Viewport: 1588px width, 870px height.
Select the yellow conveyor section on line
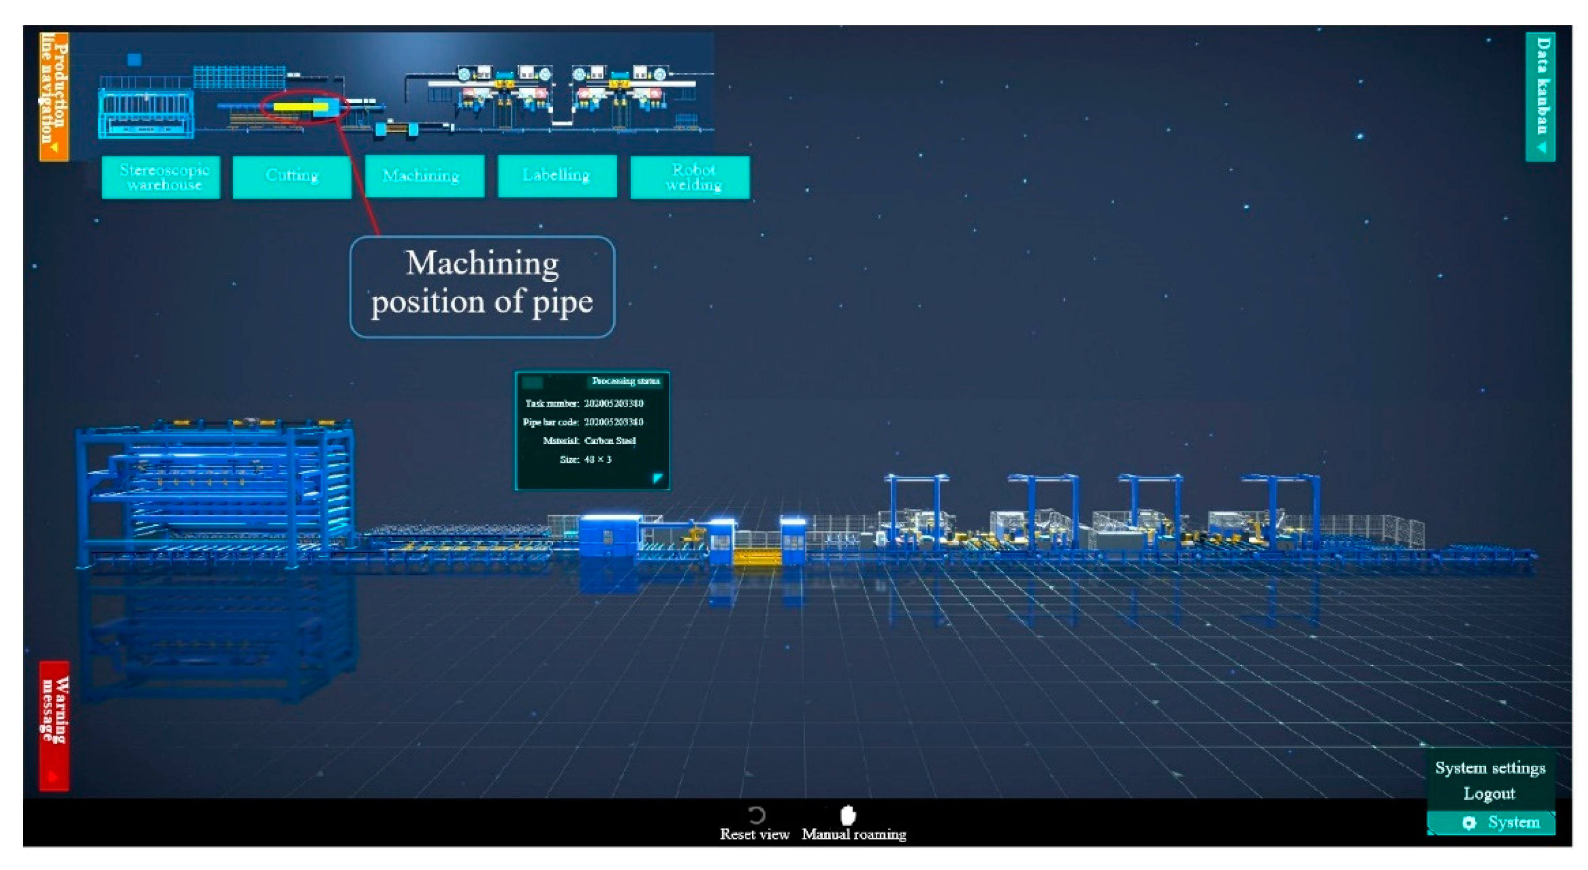coord(758,557)
